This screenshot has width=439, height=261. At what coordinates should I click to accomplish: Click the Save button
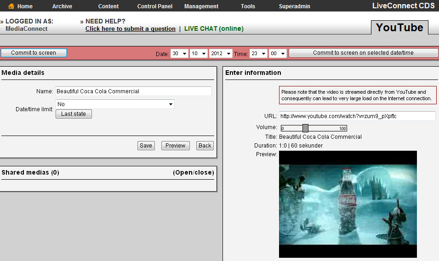point(146,146)
